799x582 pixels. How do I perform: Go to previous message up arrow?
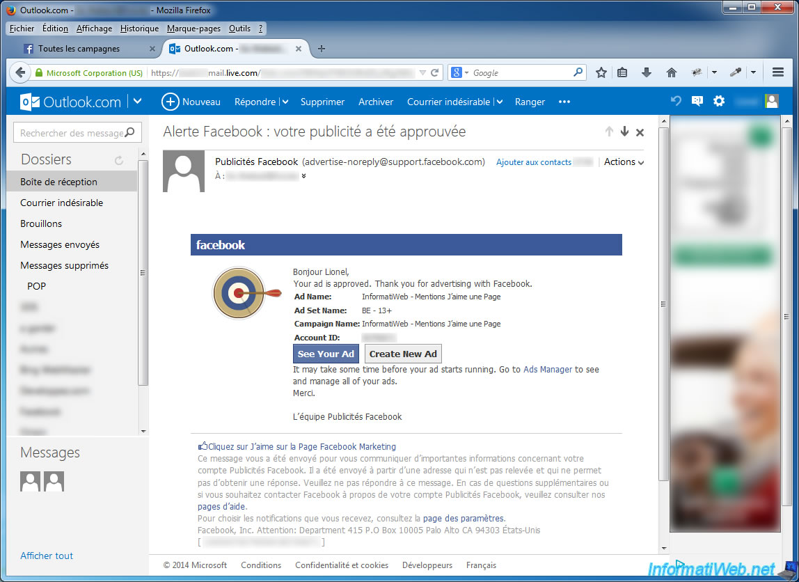click(609, 132)
